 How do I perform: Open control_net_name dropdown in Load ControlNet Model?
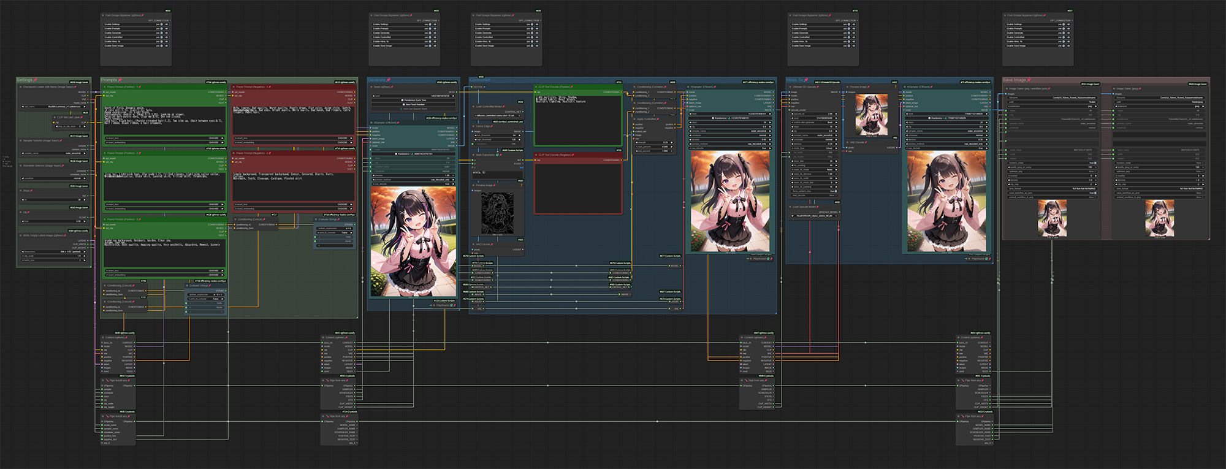(498, 115)
